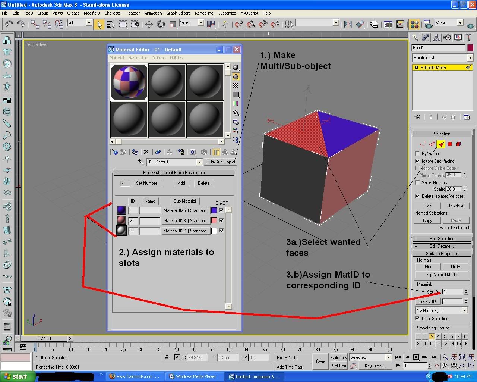Enable Show Normals checkbox
Image resolution: width=477 pixels, height=382 pixels.
click(417, 183)
